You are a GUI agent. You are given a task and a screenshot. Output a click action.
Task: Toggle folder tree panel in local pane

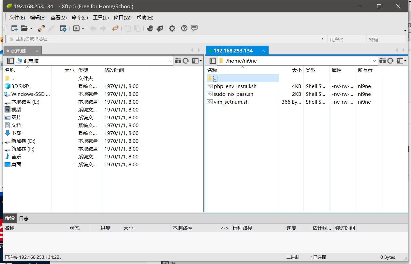[10, 61]
